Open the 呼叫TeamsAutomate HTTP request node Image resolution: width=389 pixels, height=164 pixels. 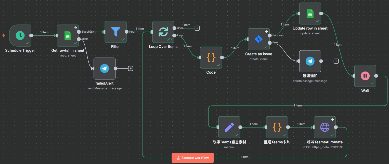[x=325, y=127]
